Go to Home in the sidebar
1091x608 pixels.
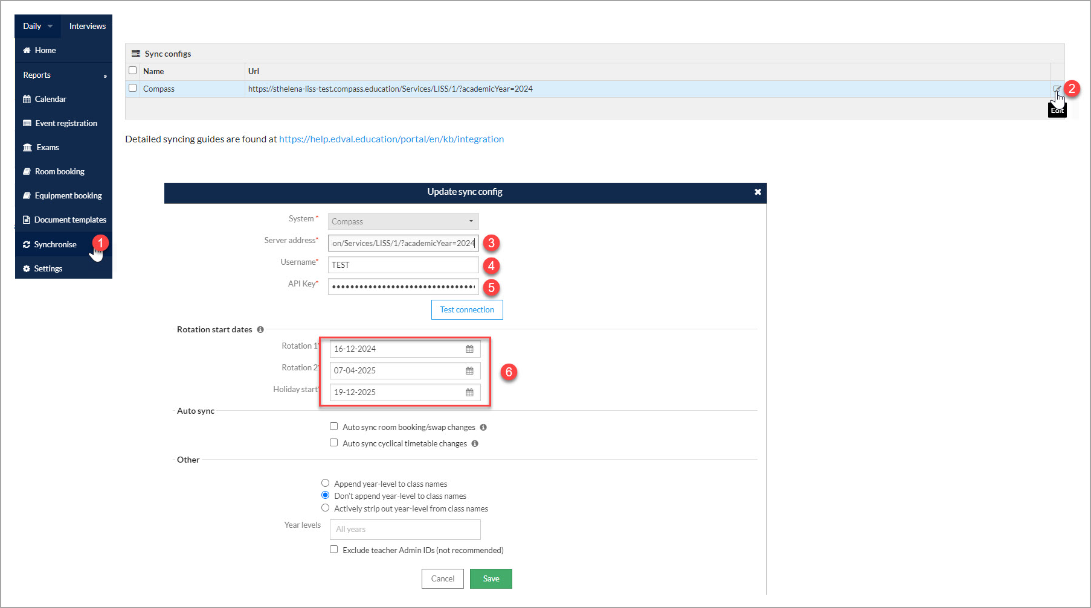tap(63, 51)
